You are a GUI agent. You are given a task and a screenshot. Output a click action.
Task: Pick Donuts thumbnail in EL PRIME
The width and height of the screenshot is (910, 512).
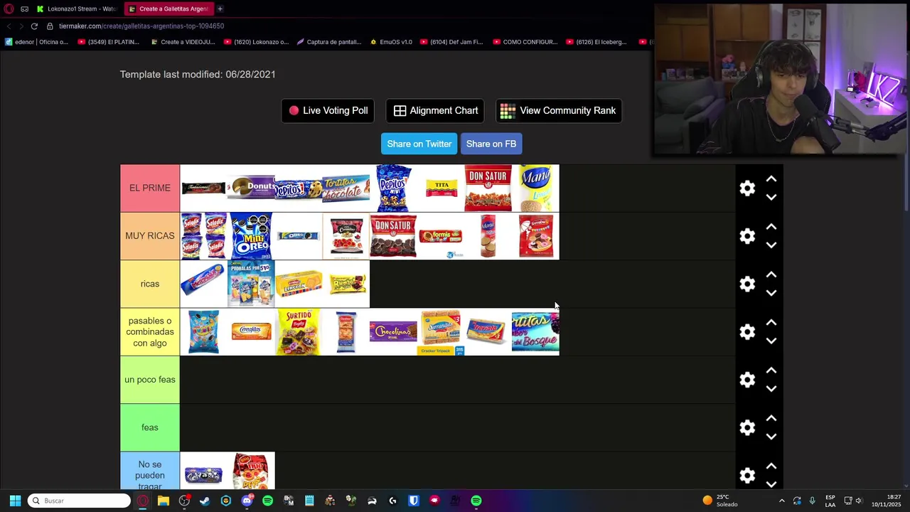(x=251, y=188)
